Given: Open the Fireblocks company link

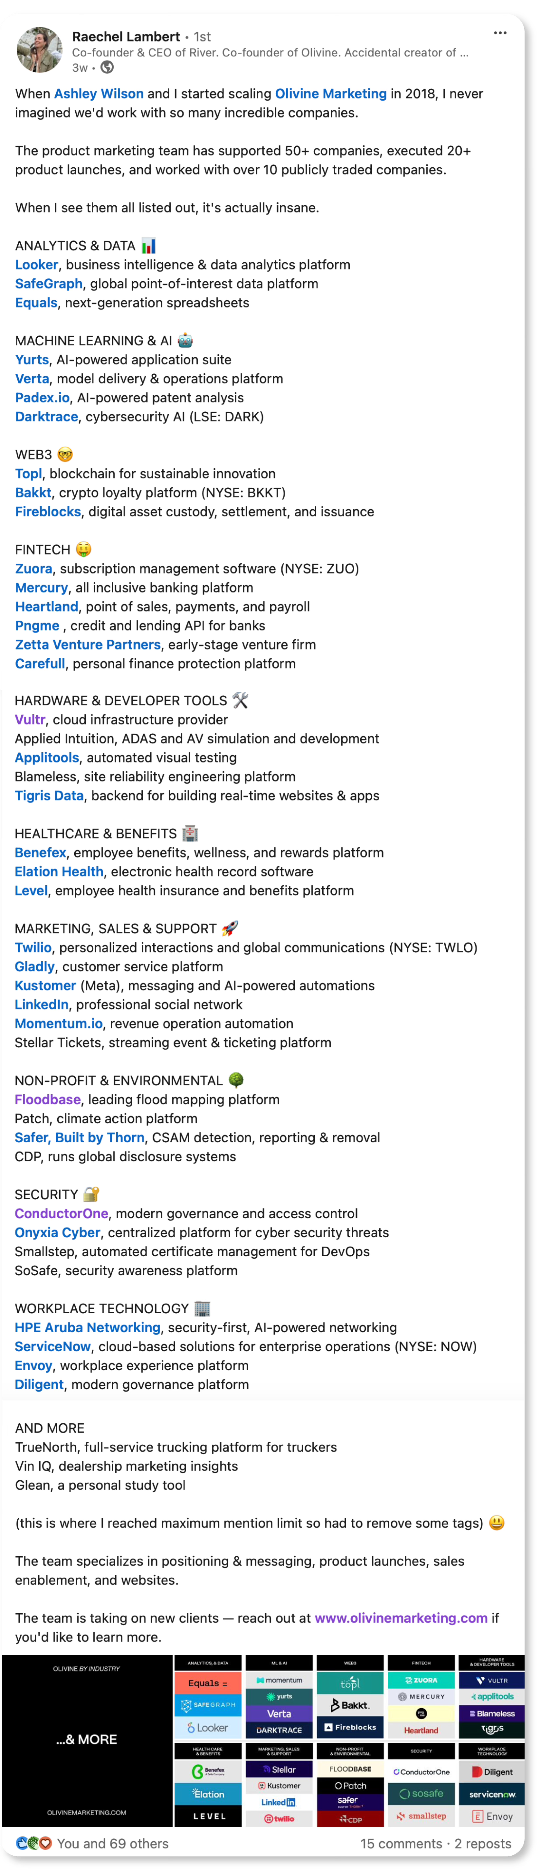Looking at the screenshot, I should click(x=48, y=512).
